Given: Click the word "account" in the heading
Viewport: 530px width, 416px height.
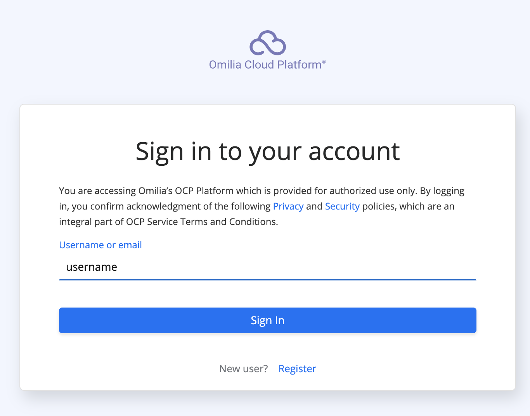Looking at the screenshot, I should point(354,151).
